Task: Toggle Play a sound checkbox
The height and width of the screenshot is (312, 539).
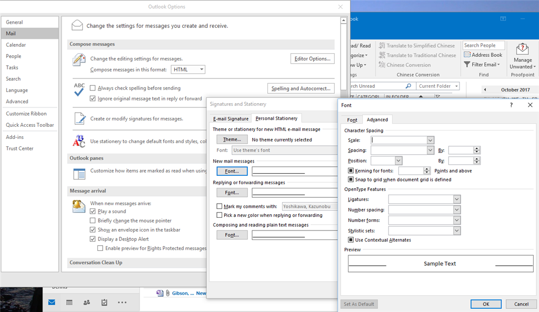Action: (93, 212)
